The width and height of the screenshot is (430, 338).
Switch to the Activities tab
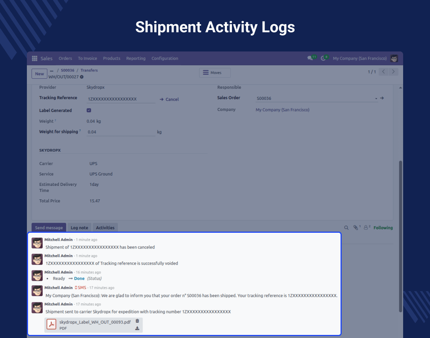point(105,227)
